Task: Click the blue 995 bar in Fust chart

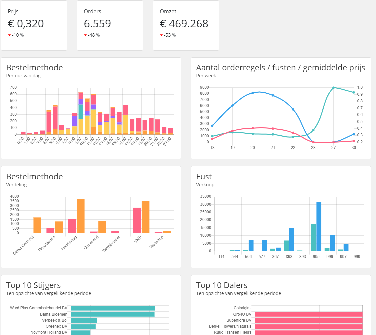Action: (x=319, y=227)
